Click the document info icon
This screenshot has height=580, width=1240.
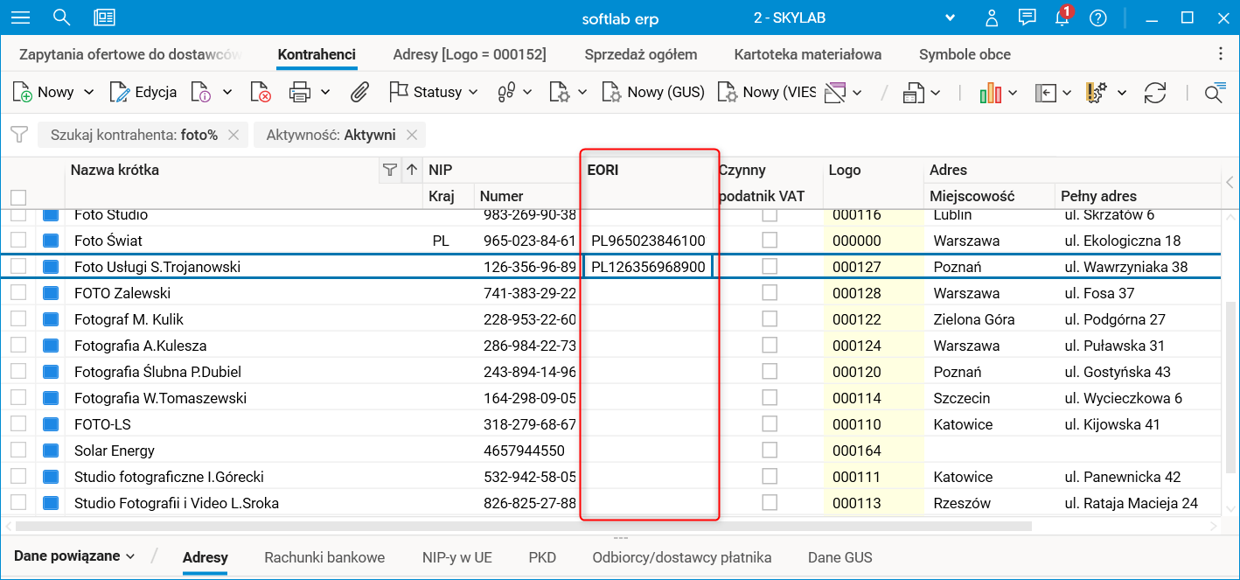(200, 92)
